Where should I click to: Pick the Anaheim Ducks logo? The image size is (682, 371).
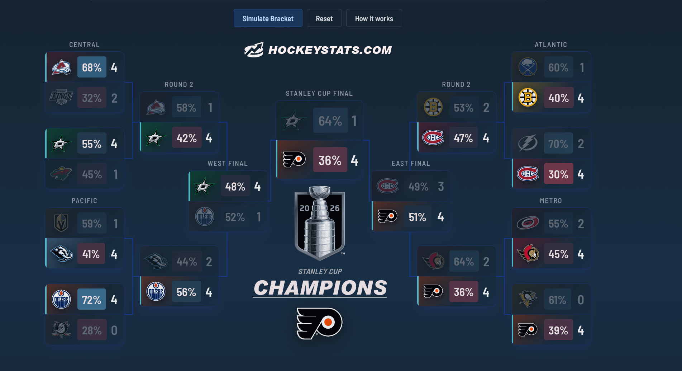click(x=61, y=330)
